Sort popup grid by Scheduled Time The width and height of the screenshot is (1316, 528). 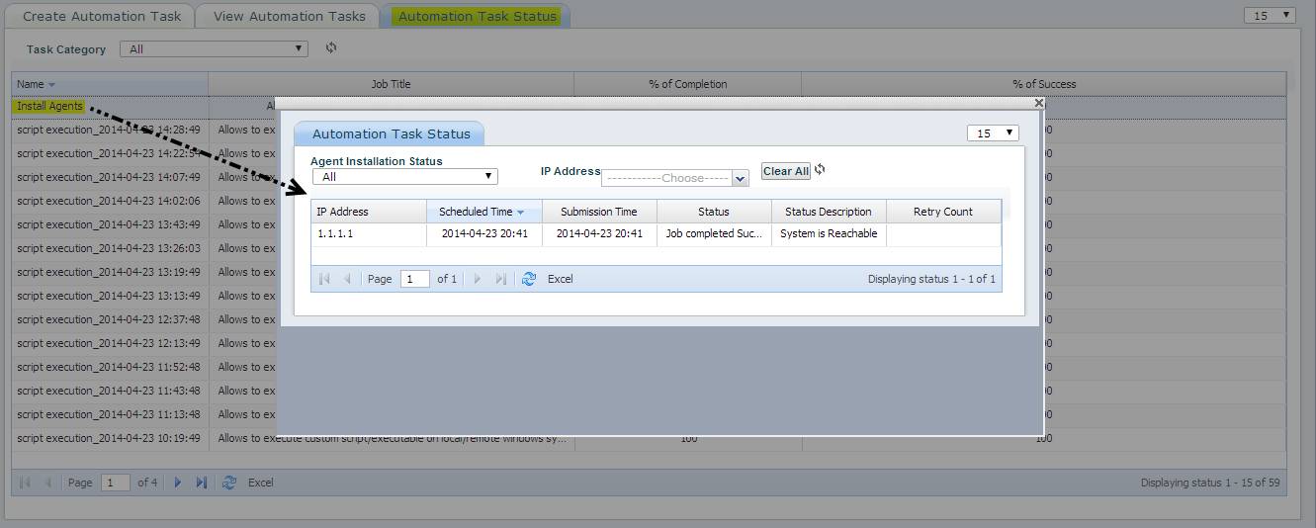[483, 212]
